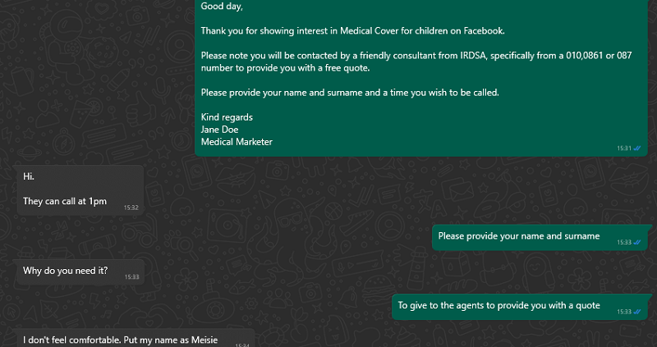Click read ticks on 'name and surname' message

(637, 242)
